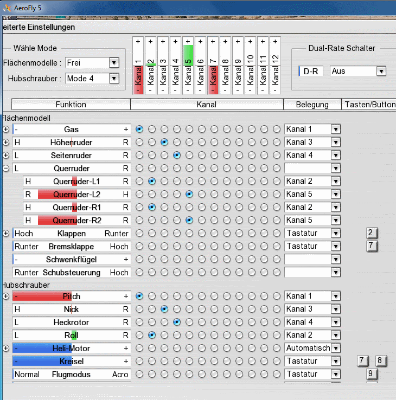
Task: Expand the Klappen function row
Action: [6, 233]
